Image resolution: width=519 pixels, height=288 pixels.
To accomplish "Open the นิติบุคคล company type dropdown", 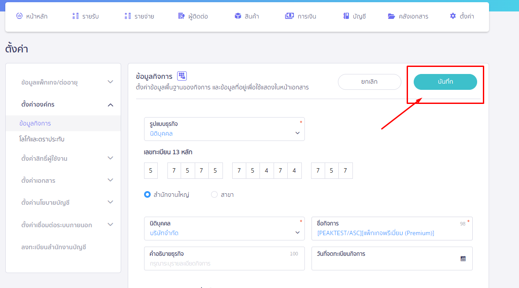I will click(x=224, y=229).
